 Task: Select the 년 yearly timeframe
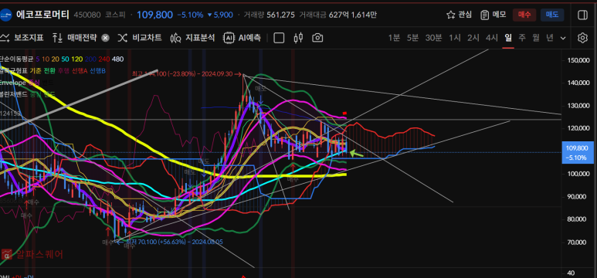coord(550,38)
